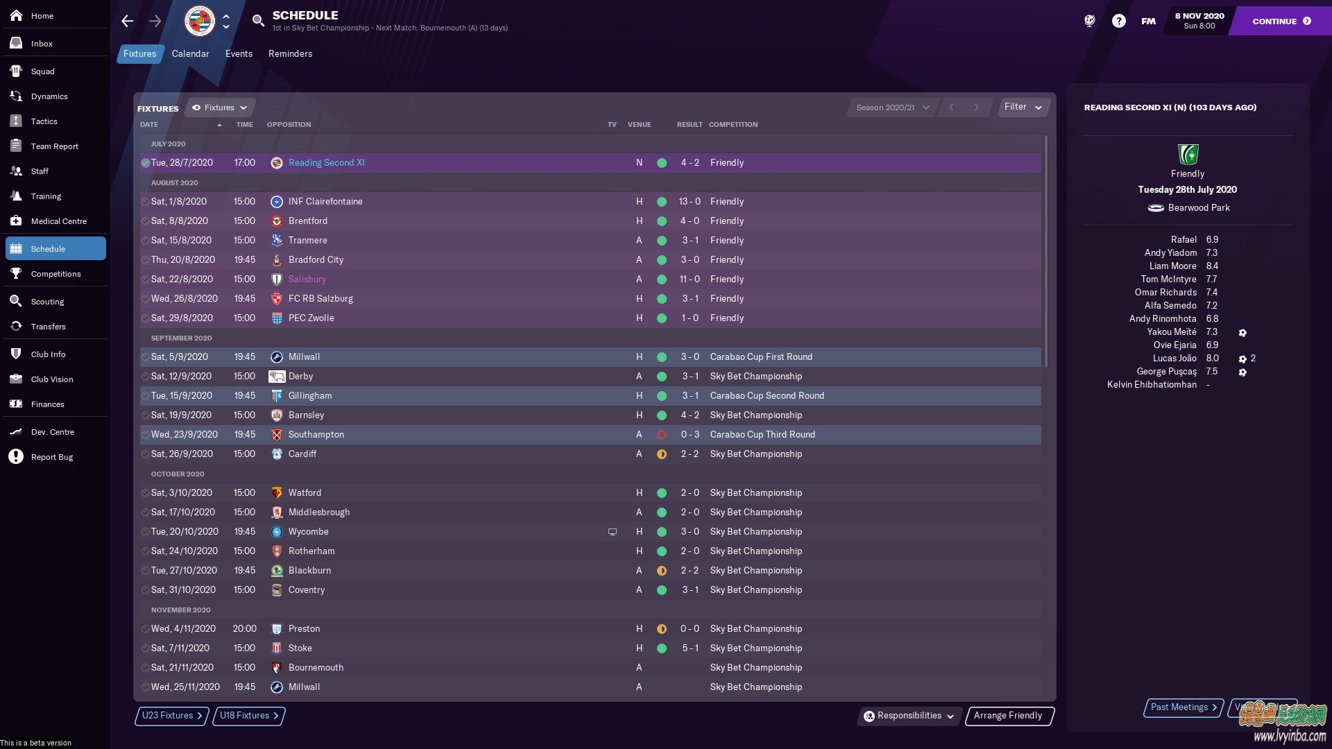Viewport: 1332px width, 749px height.
Task: Expand the Fixtures view dropdown
Action: click(x=220, y=107)
